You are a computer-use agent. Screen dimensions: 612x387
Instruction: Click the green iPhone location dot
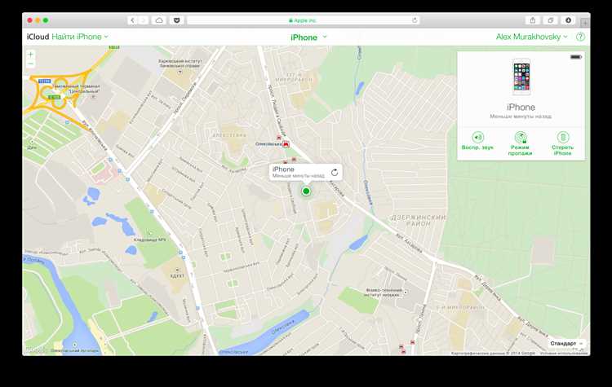306,191
